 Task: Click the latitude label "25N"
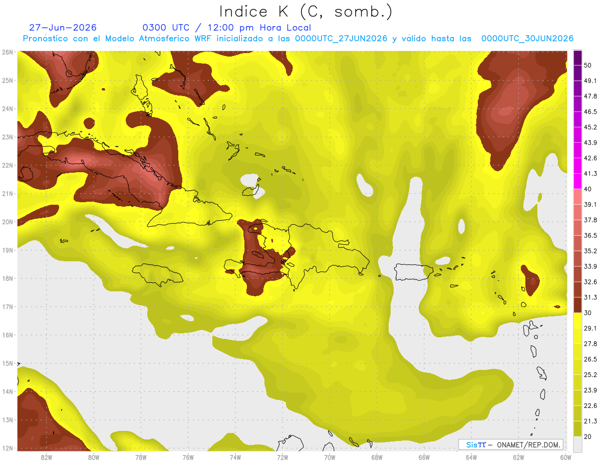click(x=8, y=80)
